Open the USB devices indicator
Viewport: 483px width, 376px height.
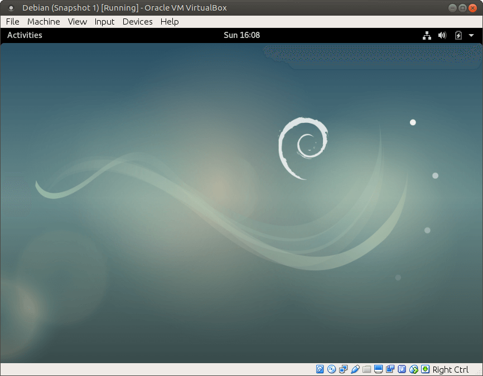click(355, 369)
